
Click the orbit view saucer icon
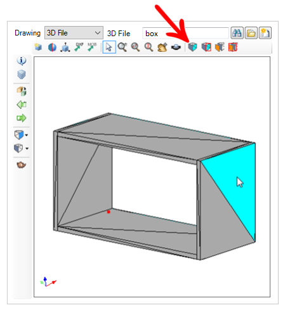(x=176, y=47)
